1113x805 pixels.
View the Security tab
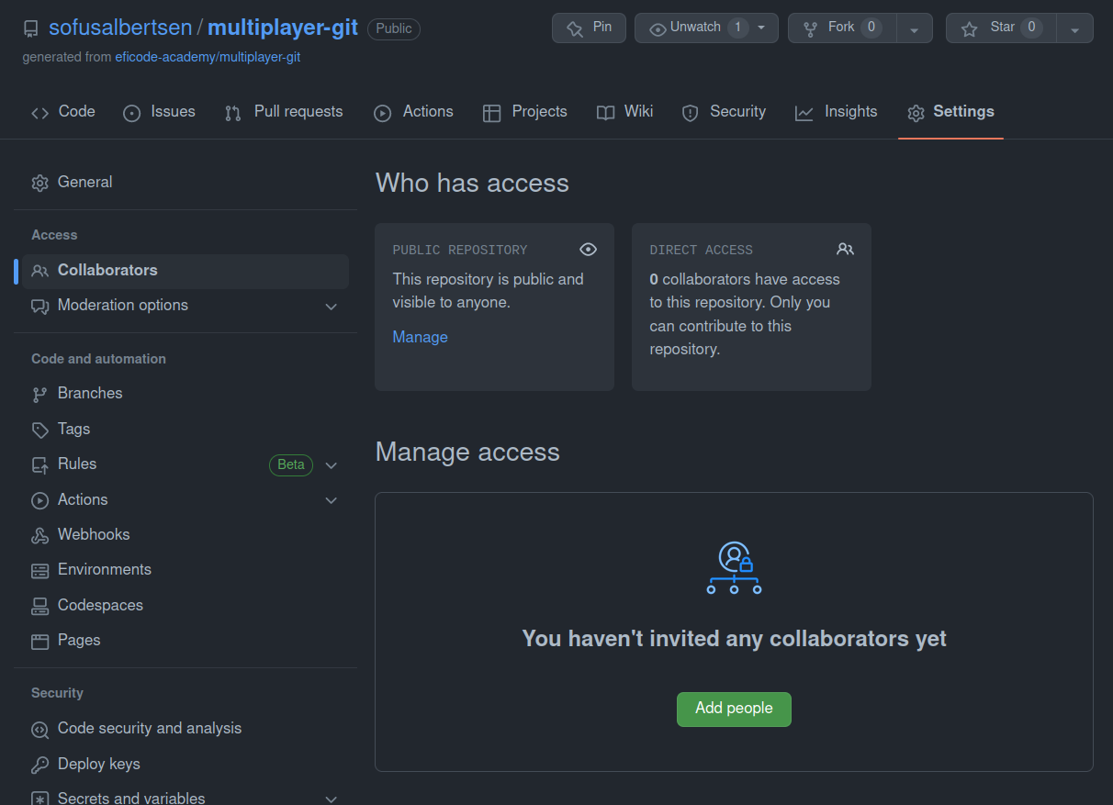(724, 112)
